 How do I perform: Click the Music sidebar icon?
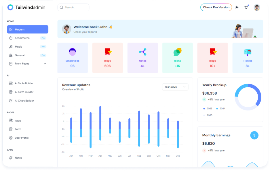coord(11,46)
